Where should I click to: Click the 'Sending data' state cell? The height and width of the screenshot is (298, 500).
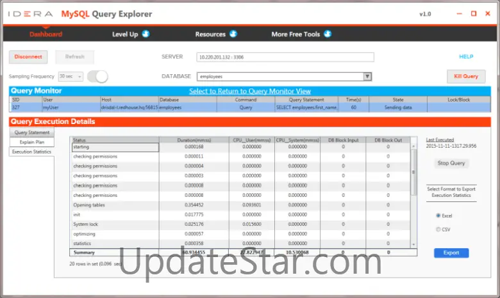coord(398,107)
